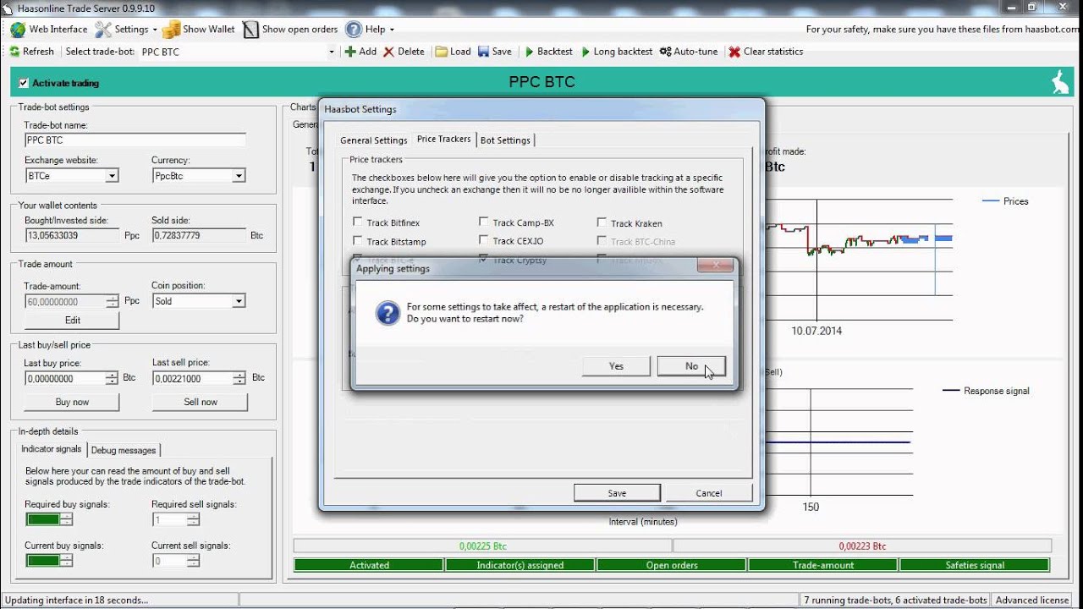Click the red Delete X icon
The height and width of the screenshot is (609, 1083).
(388, 52)
